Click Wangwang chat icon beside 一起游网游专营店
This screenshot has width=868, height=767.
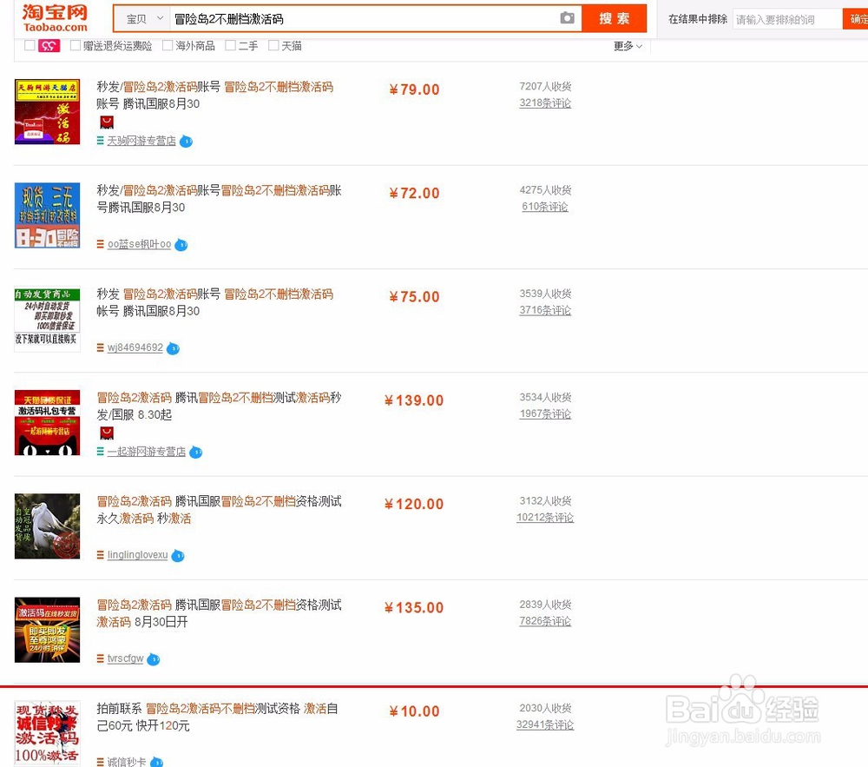tap(196, 452)
